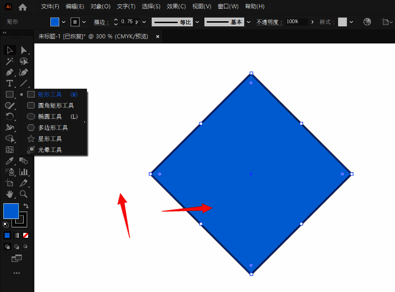Choose 星形工具 from the flyout
Image resolution: width=395 pixels, height=292 pixels.
click(x=50, y=139)
